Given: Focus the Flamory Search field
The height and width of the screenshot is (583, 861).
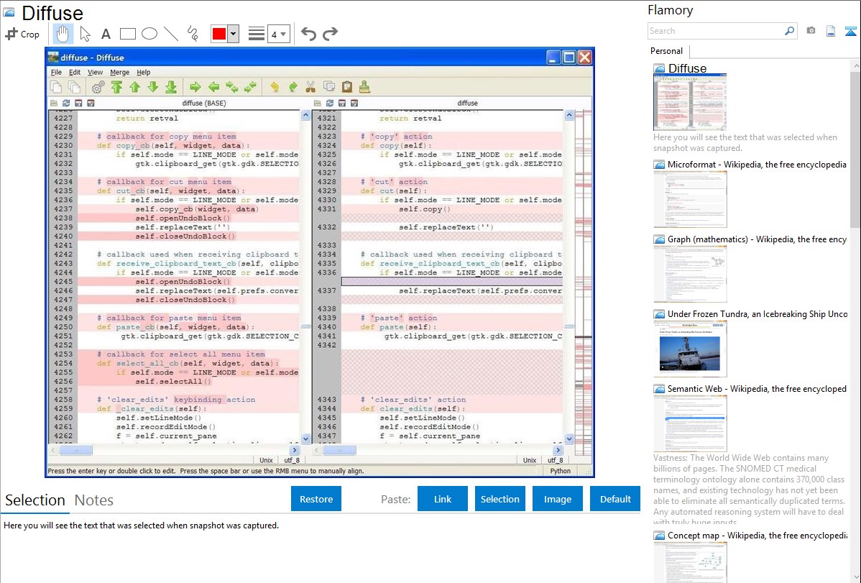Looking at the screenshot, I should [715, 31].
